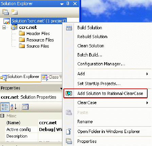Image resolution: width=152 pixels, height=146 pixels.
Task: Click the Description property value field
Action: [x=50, y=136]
